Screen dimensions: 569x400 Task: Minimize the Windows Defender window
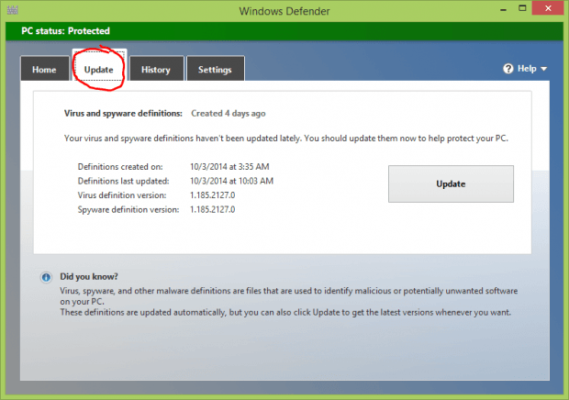(478, 9)
